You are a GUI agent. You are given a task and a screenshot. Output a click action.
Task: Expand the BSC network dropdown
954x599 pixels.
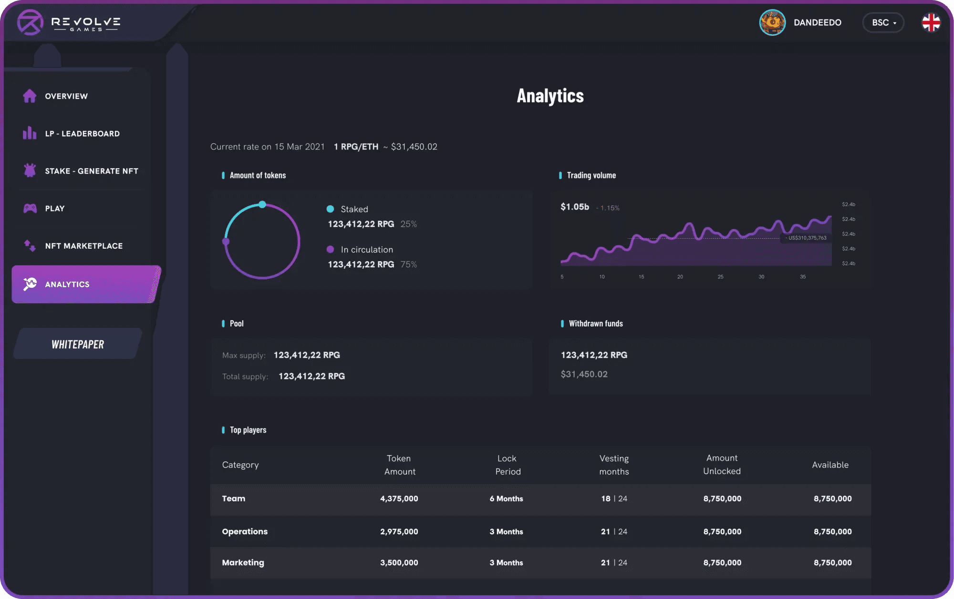click(883, 22)
